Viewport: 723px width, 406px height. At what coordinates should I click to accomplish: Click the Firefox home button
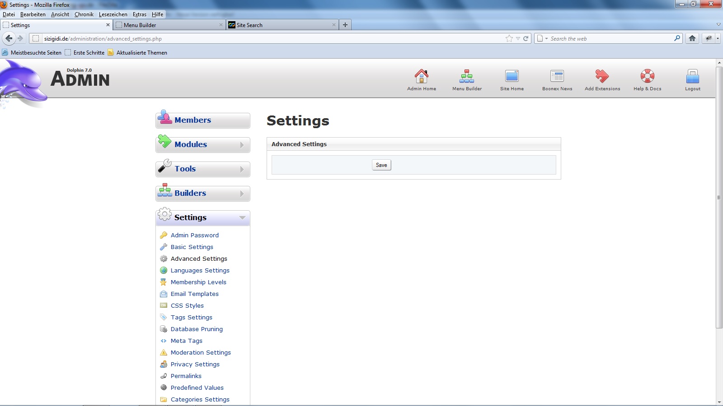(x=692, y=38)
